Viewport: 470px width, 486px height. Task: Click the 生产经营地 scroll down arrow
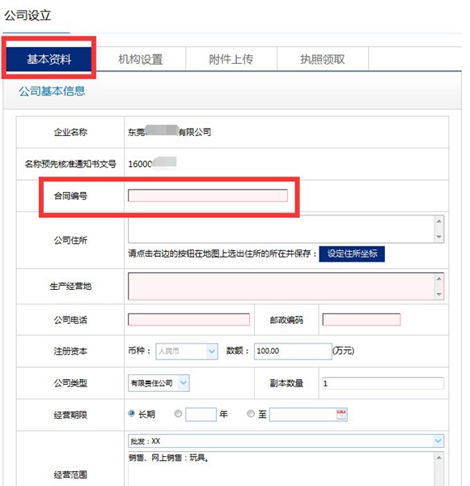[439, 295]
